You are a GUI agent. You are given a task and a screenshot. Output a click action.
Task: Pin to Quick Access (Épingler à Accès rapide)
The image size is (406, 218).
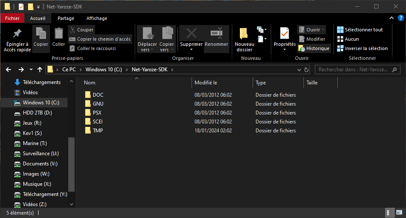coord(17,39)
